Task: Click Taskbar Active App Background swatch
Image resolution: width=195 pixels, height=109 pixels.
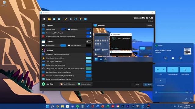Action: (x=89, y=65)
